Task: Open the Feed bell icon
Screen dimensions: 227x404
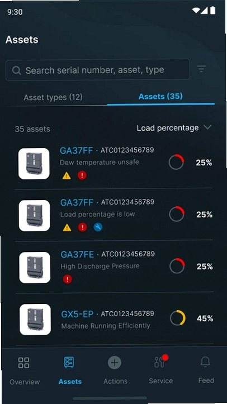Action: point(205,362)
